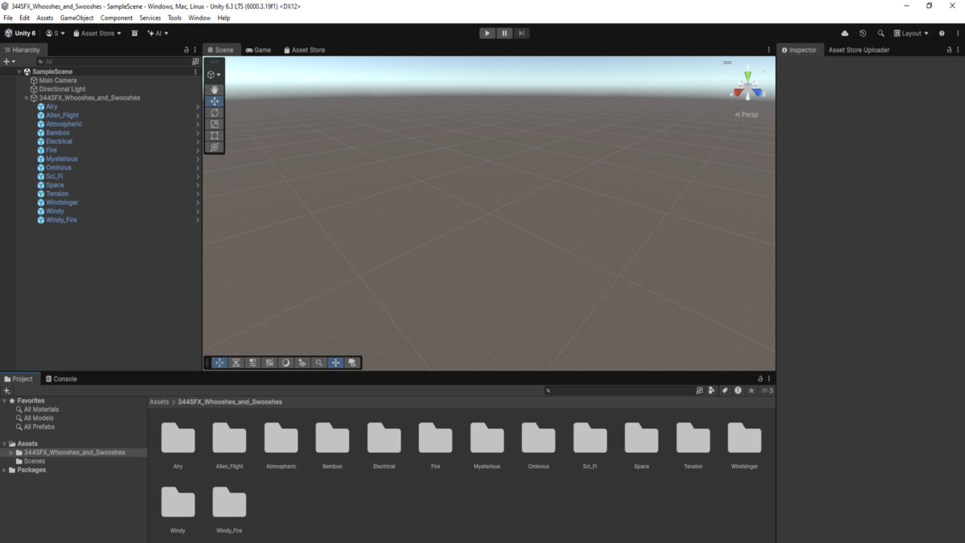
Task: Open the package manager box icon in toolbar
Action: (x=134, y=33)
